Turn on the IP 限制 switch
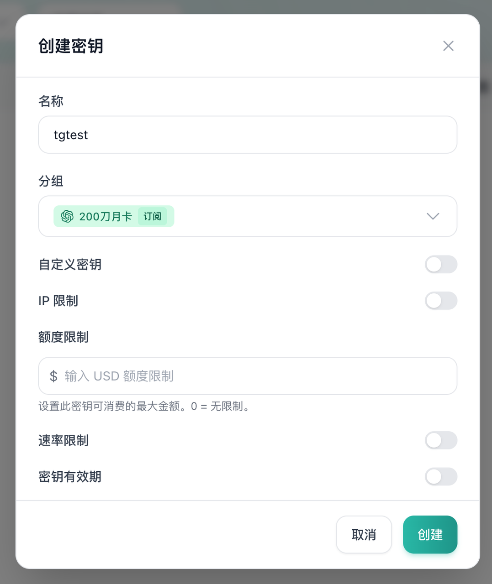The height and width of the screenshot is (584, 492). click(441, 301)
